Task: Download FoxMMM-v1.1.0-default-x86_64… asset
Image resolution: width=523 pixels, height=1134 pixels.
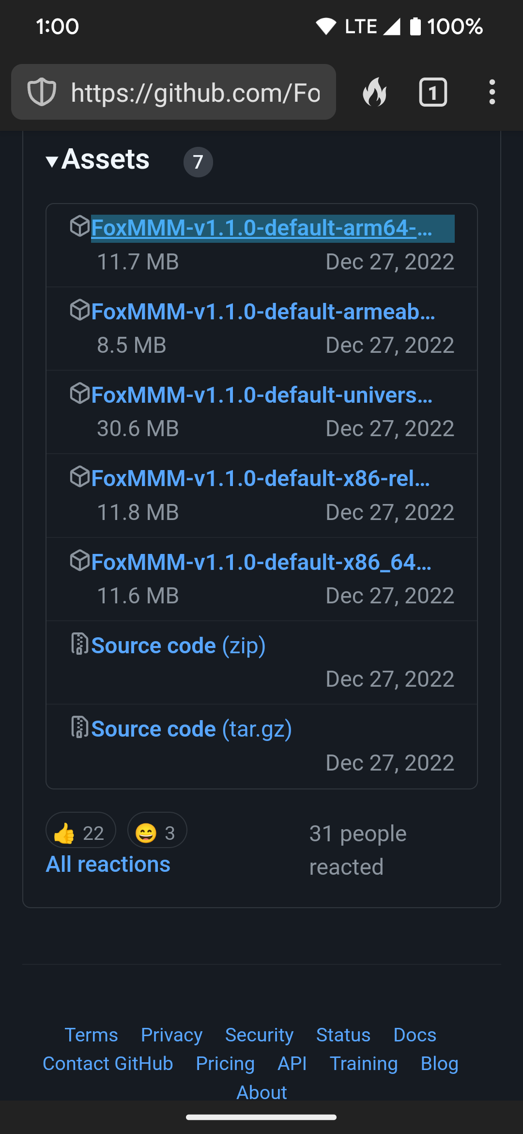Action: pyautogui.click(x=261, y=562)
